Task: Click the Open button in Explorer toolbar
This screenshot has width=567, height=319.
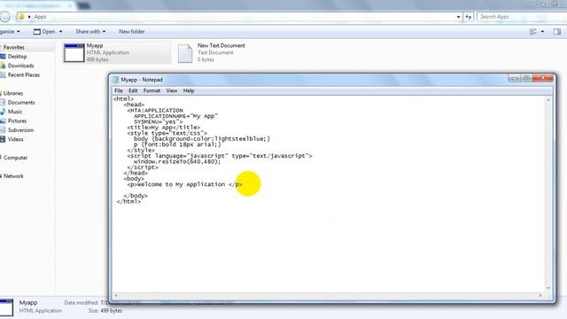Action: tap(44, 32)
